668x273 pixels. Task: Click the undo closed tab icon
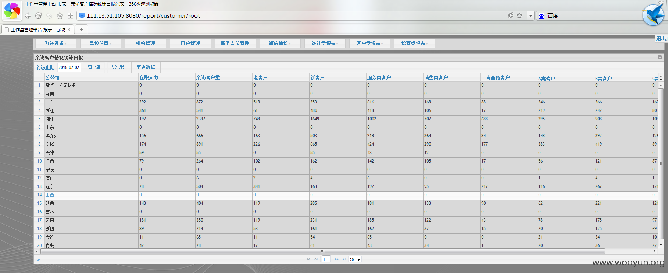[49, 16]
